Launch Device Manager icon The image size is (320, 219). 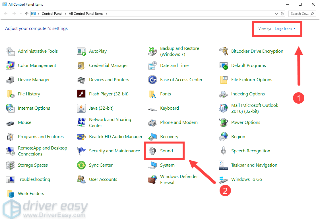[10, 80]
